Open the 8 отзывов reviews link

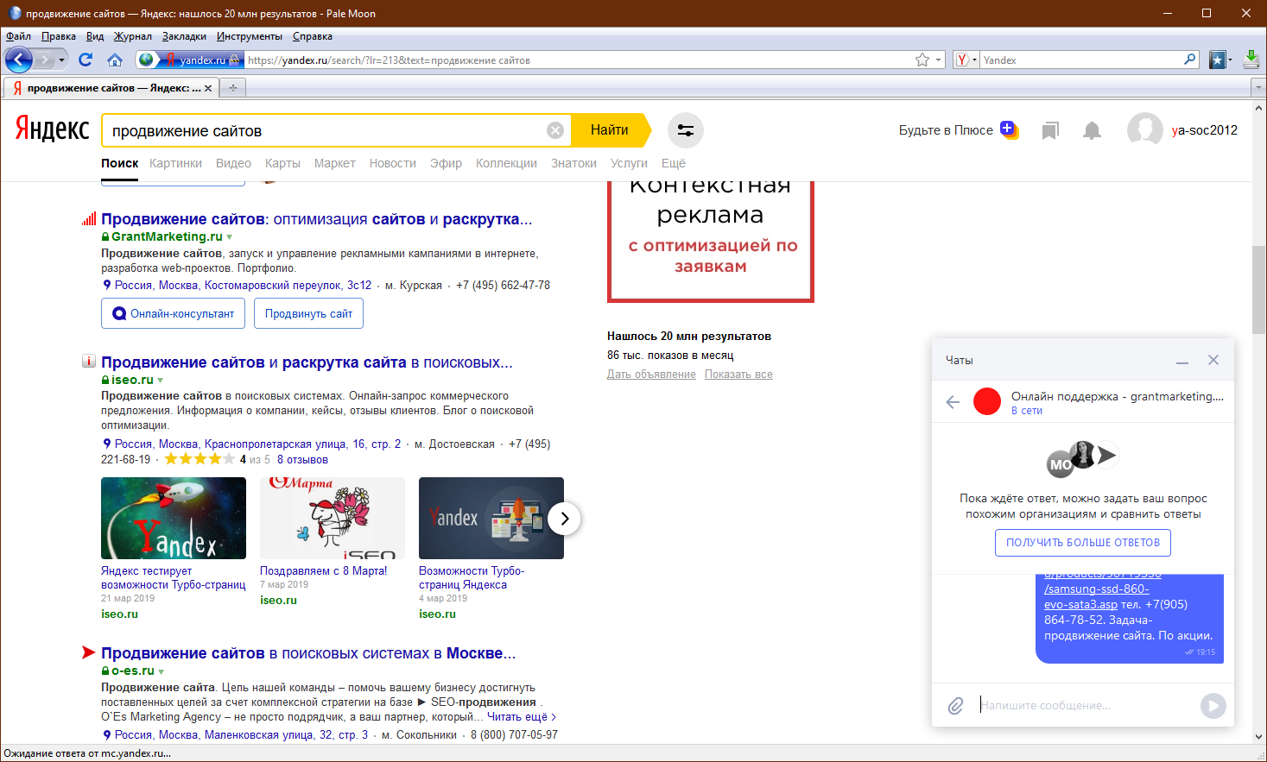point(302,460)
